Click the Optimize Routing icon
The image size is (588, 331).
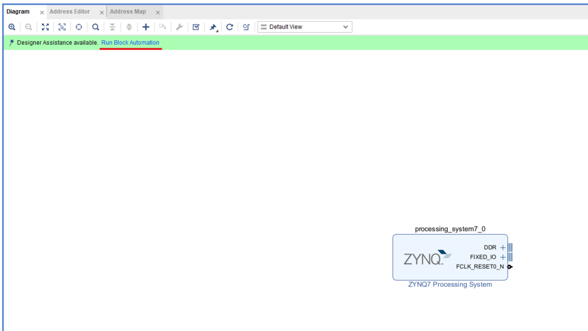[x=246, y=27]
